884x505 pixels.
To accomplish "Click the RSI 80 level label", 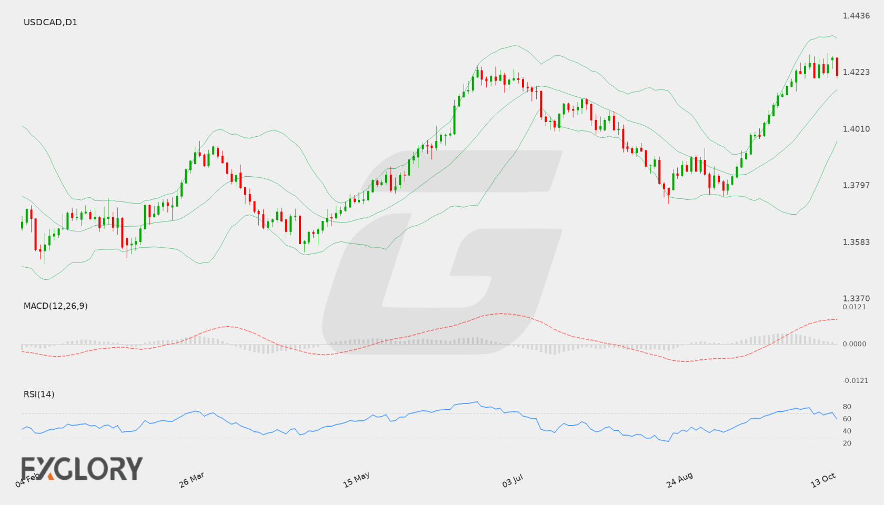I will 847,407.
